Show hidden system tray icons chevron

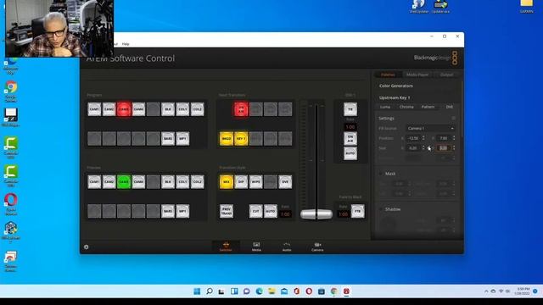486,291
